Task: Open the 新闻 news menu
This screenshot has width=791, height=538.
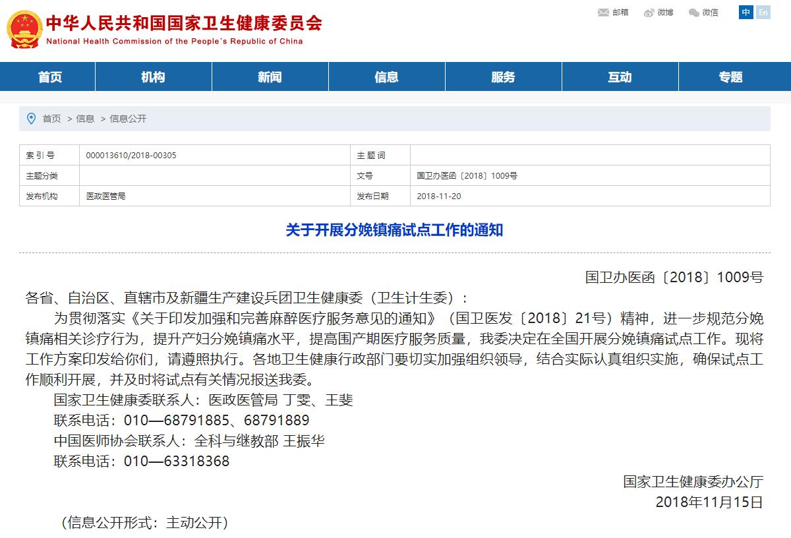Action: pos(270,76)
